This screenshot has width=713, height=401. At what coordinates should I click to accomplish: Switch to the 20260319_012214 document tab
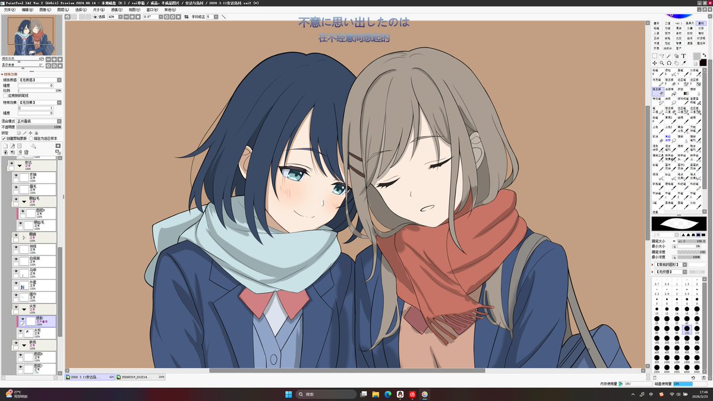tap(141, 377)
